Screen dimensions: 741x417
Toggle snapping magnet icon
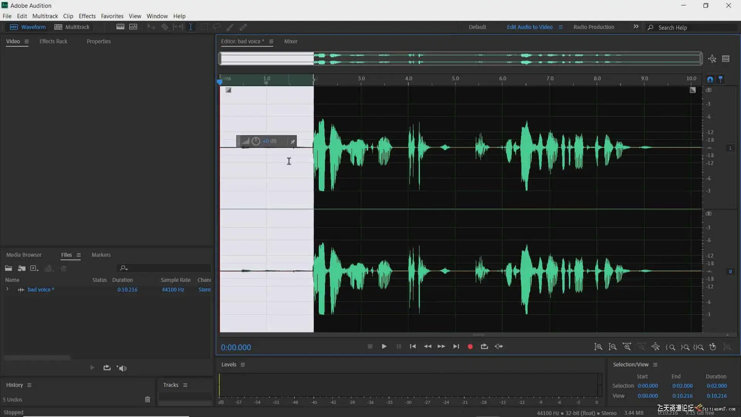(710, 79)
